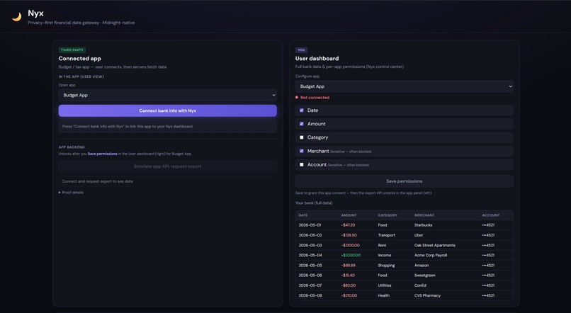Click the ConEd merchant cell
This screenshot has width=571, height=313.
pyautogui.click(x=420, y=285)
